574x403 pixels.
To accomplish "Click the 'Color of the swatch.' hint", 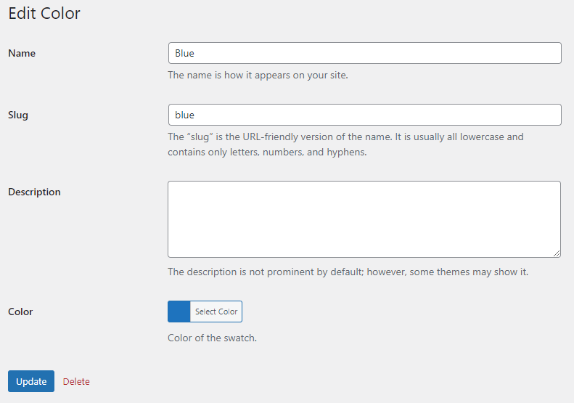I will point(212,338).
